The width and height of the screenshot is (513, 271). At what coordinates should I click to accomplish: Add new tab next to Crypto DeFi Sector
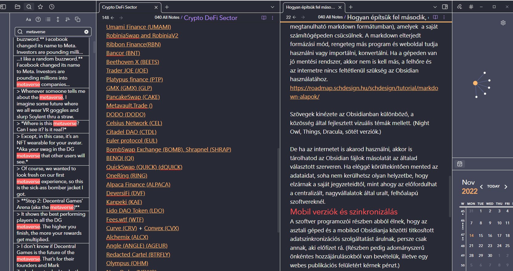click(x=167, y=7)
